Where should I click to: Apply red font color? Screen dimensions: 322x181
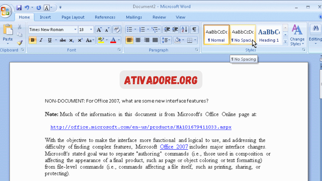click(x=113, y=40)
